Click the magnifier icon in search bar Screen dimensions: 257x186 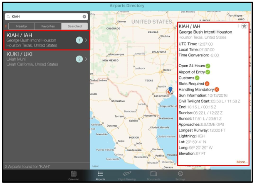(x=8, y=17)
